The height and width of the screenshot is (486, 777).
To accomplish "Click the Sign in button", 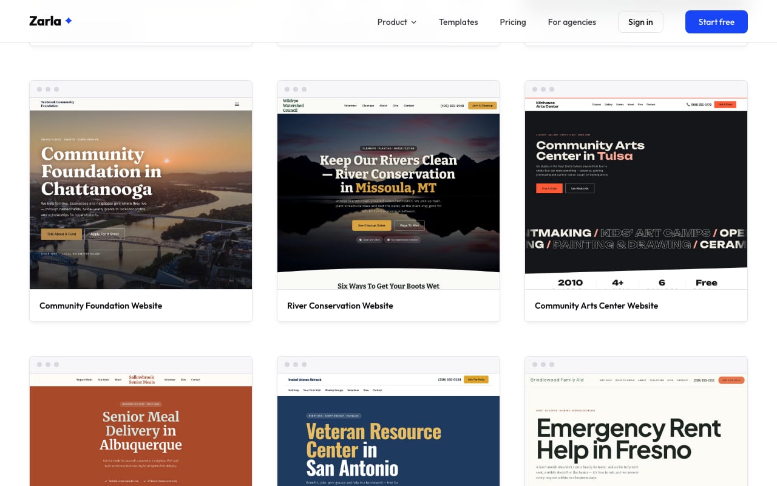I will tap(640, 22).
